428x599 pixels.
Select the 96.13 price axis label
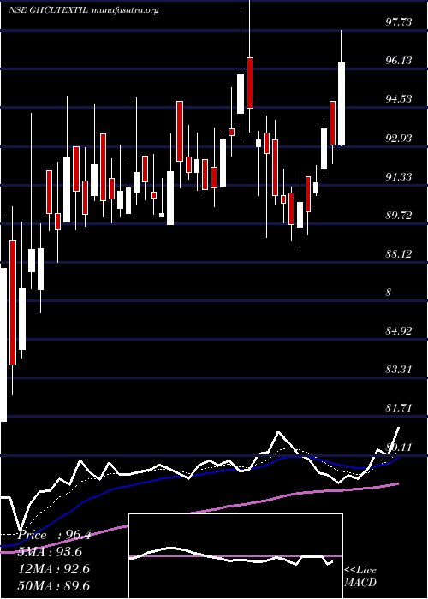click(399, 61)
